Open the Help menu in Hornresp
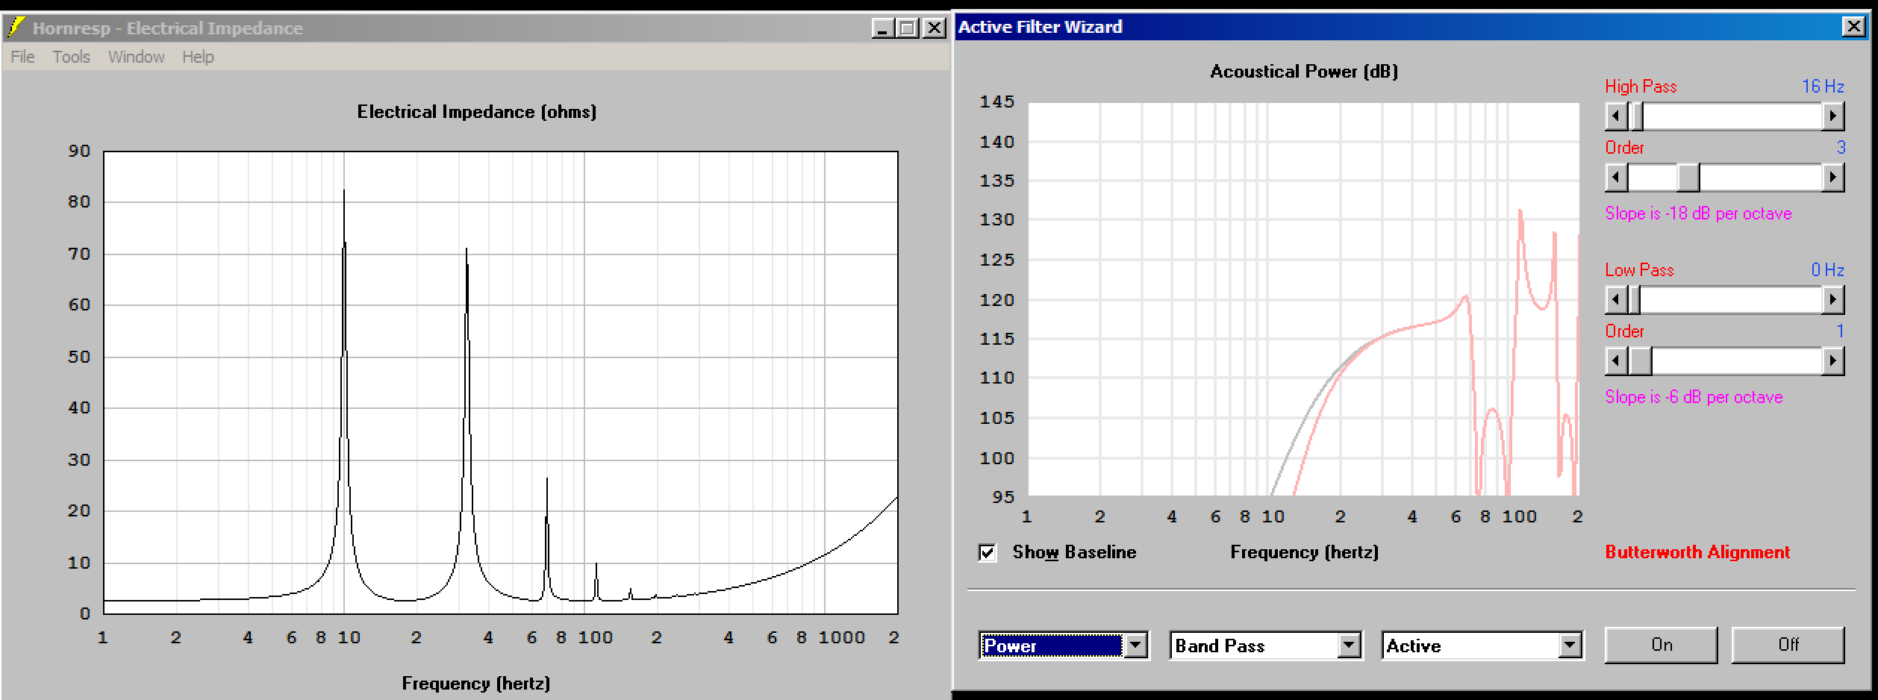 point(198,57)
